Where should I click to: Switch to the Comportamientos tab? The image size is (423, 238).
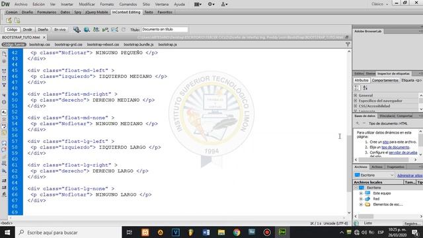point(385,81)
